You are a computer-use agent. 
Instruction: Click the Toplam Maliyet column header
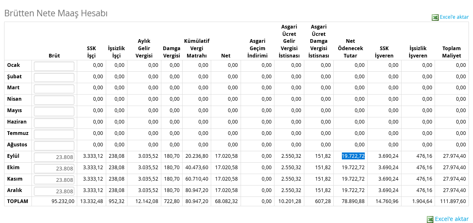click(451, 52)
